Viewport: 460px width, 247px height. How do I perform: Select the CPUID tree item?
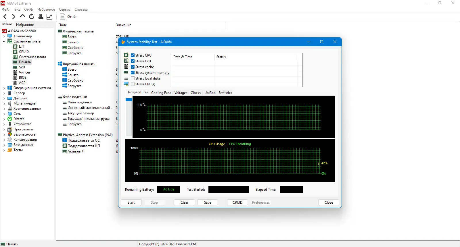coord(24,52)
